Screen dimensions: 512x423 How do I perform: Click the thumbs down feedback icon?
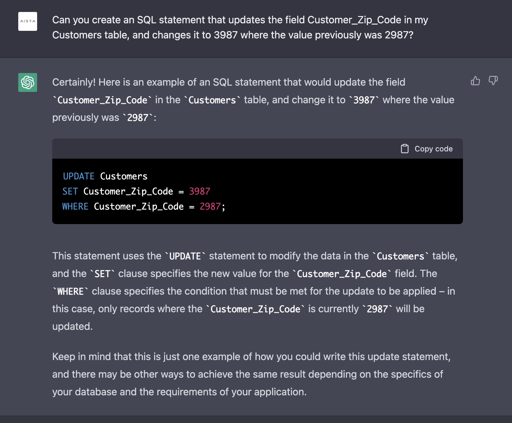[493, 81]
